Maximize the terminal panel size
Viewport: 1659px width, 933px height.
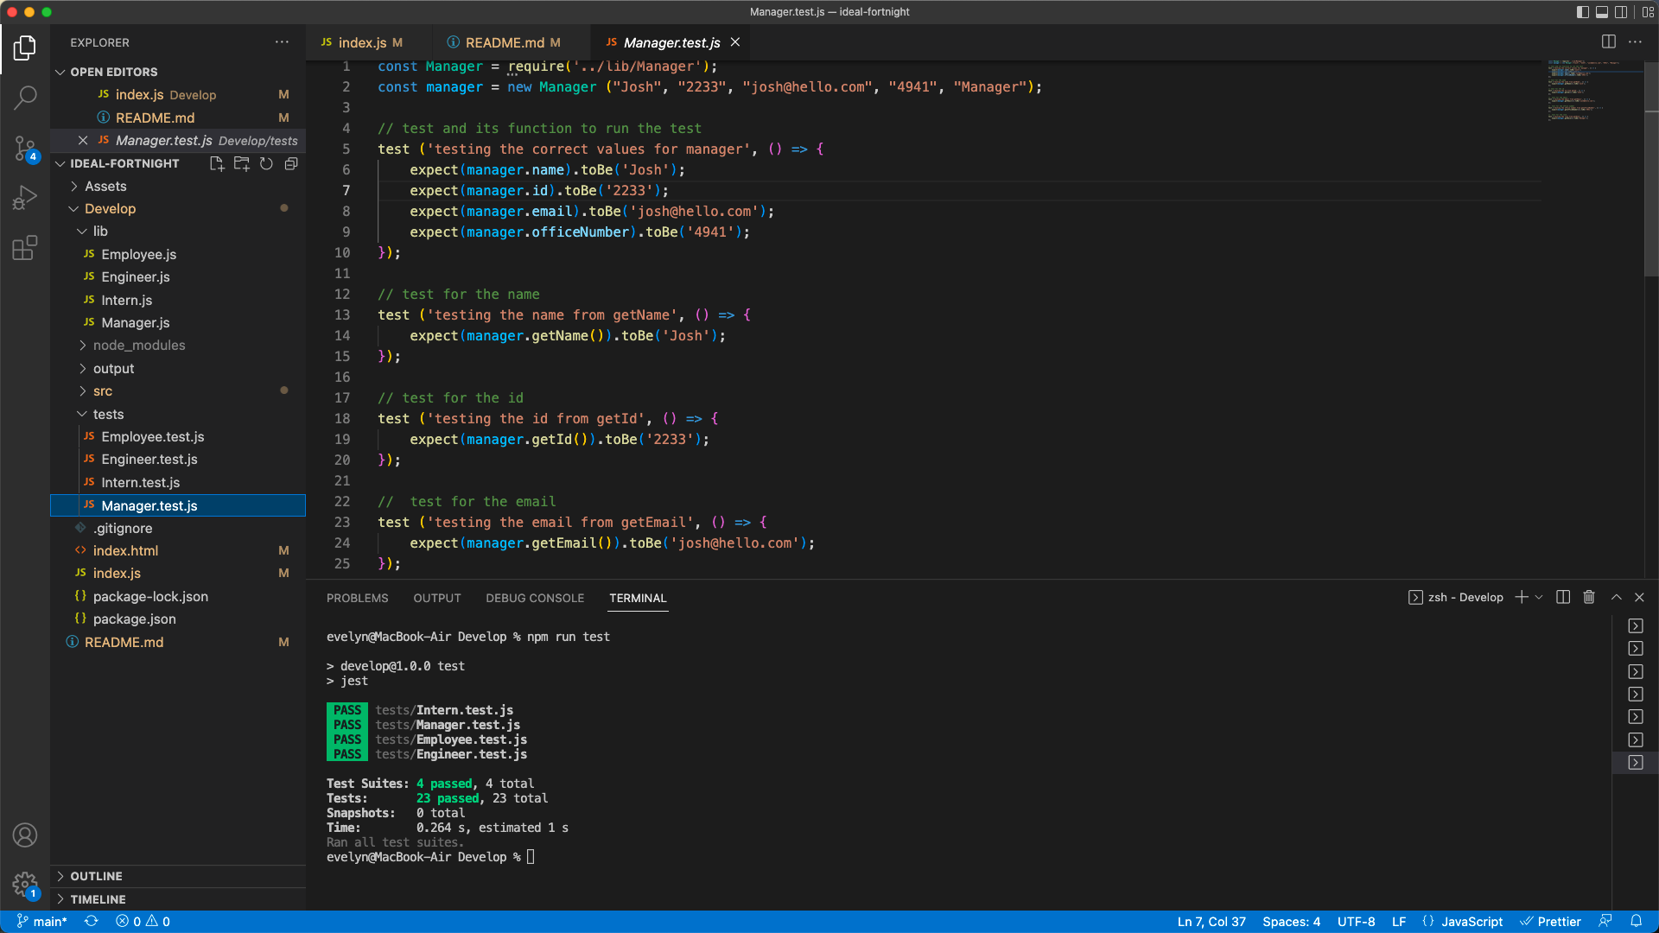point(1616,597)
